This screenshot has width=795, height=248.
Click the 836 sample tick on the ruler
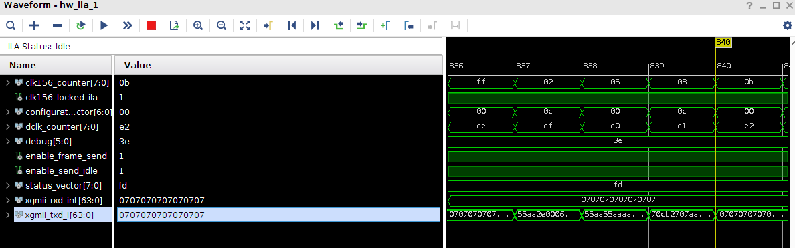click(456, 66)
